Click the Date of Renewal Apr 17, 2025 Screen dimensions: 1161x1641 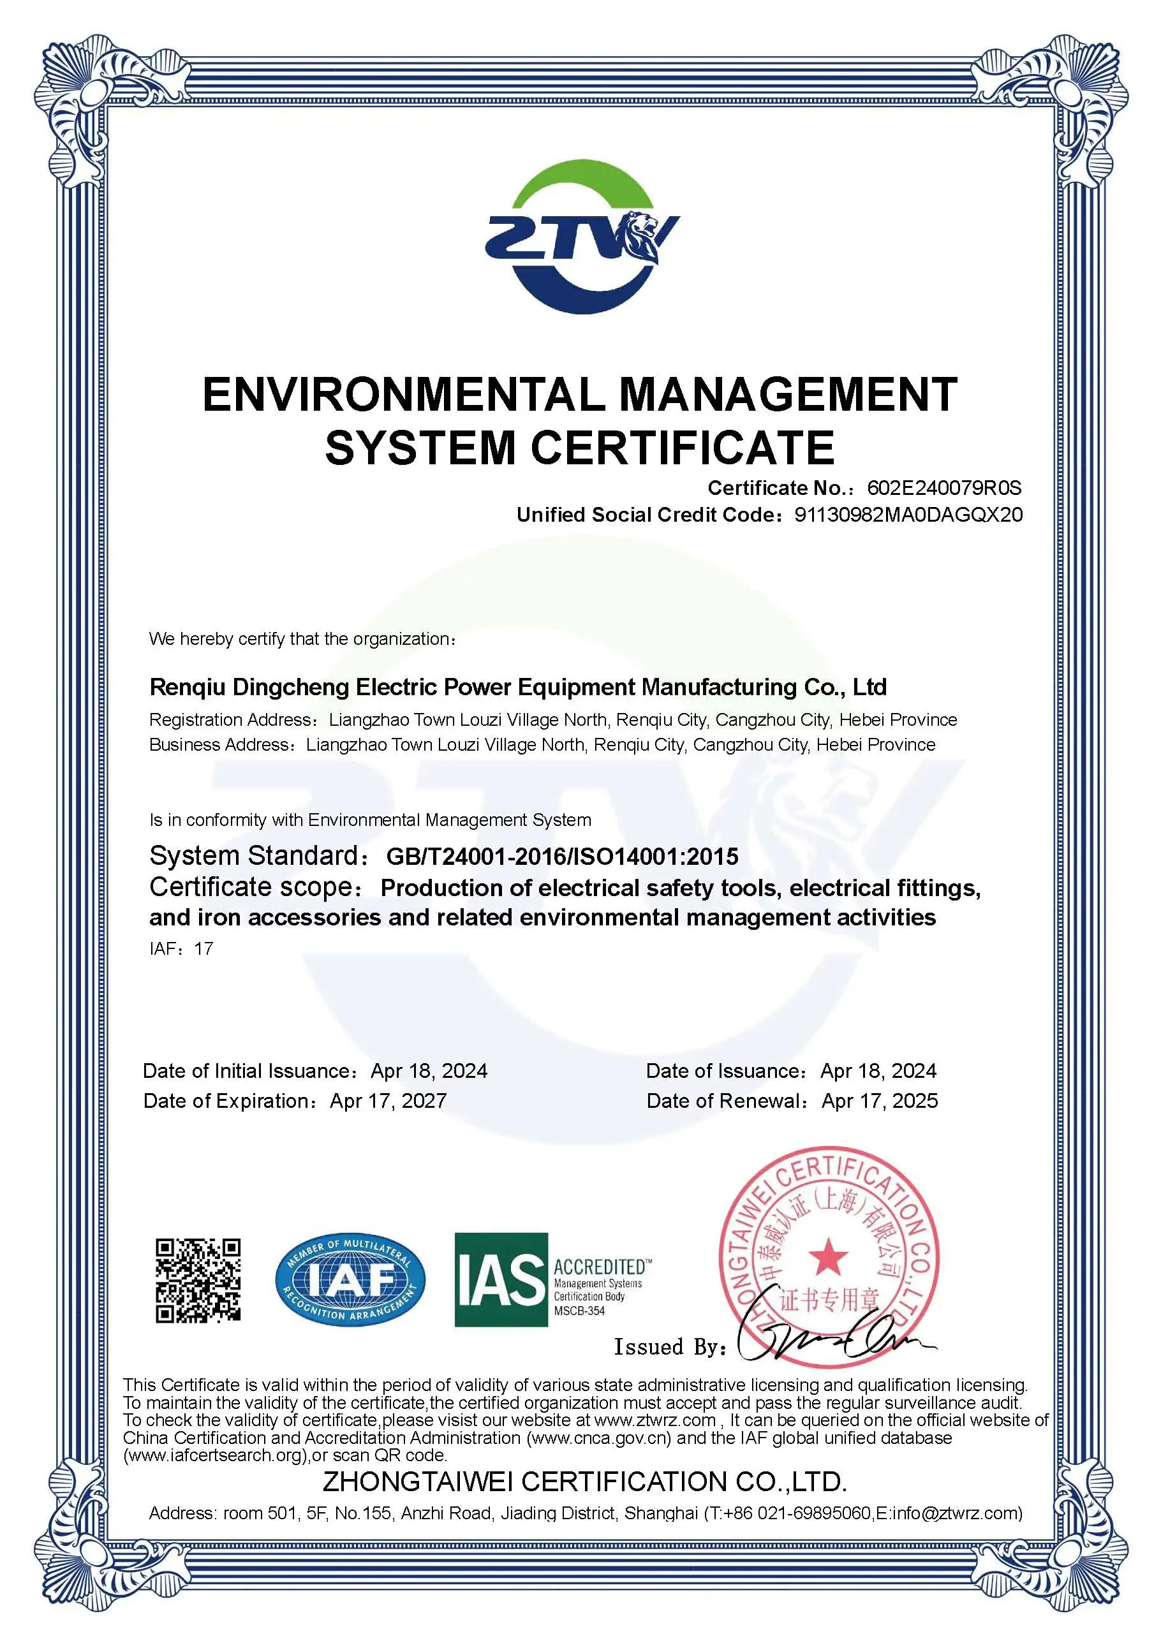879,1101
